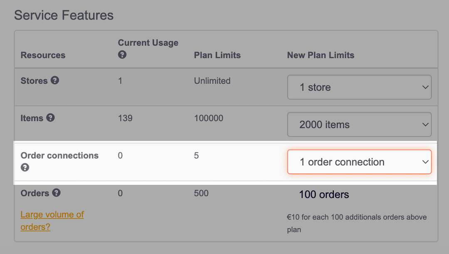Select the Order connections row label
Viewport: 449px width, 254px height.
pos(59,156)
